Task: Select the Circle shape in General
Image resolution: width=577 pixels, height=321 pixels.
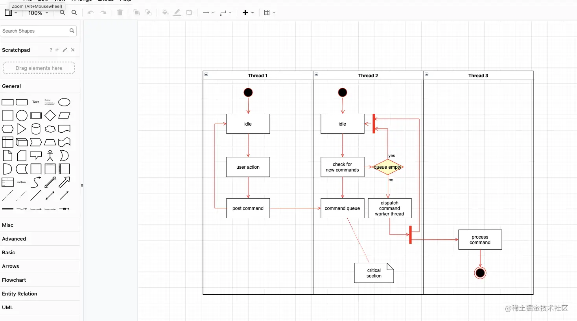Action: [x=22, y=115]
